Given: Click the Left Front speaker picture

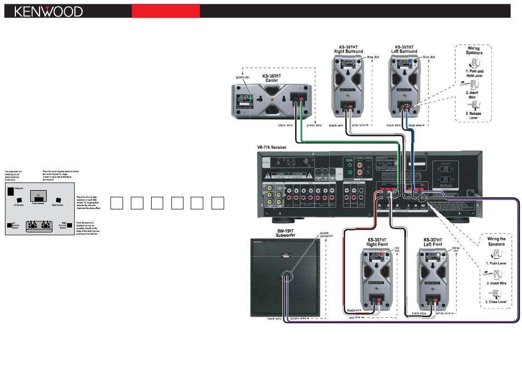Looking at the screenshot, I should 433,279.
